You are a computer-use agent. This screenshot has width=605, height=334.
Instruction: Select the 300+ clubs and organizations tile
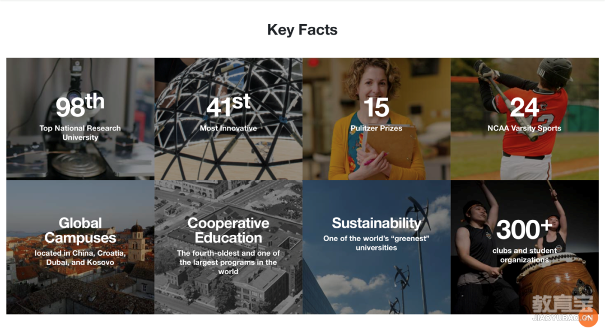(525, 247)
